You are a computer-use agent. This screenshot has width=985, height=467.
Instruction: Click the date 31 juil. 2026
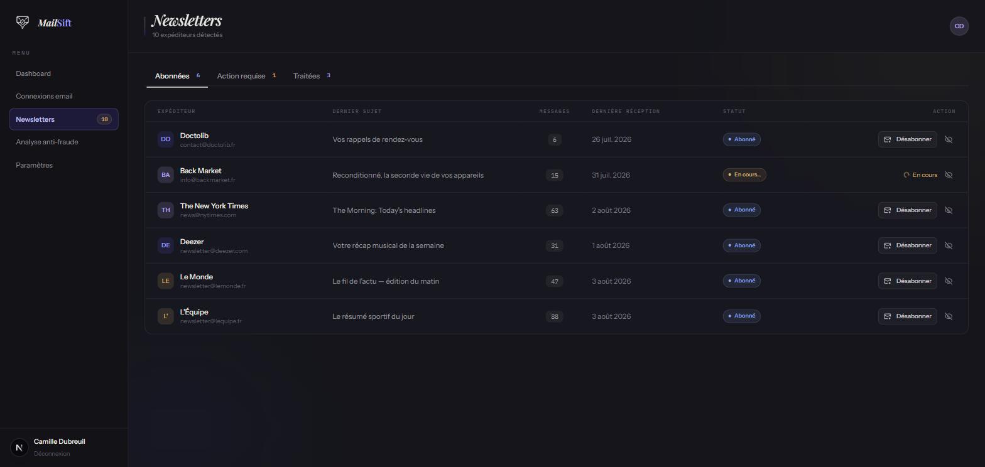(611, 175)
